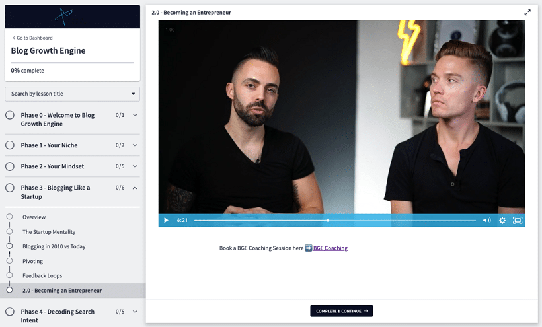This screenshot has height=327, width=542.
Task: Collapse the Phase 3 section chevron
Action: (x=135, y=188)
